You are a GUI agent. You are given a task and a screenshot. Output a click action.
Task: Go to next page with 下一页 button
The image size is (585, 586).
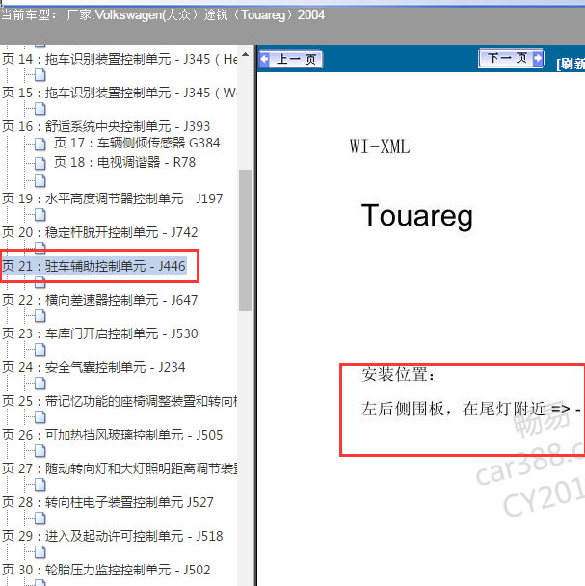[511, 58]
